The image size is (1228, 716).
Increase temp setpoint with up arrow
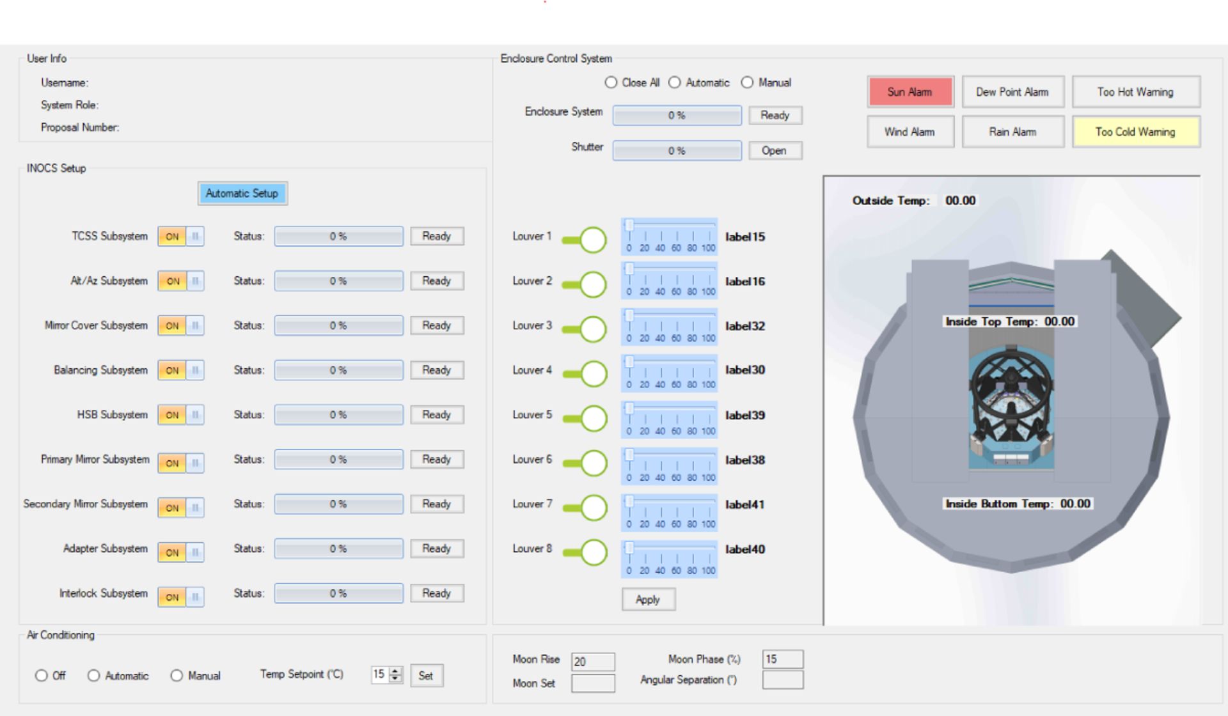tap(396, 671)
